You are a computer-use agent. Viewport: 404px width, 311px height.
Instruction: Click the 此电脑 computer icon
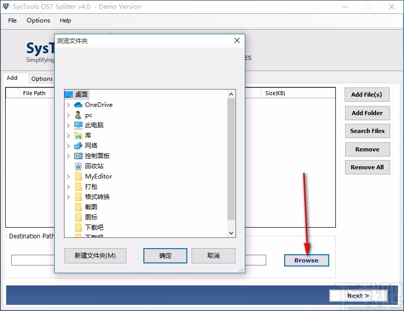click(x=78, y=125)
